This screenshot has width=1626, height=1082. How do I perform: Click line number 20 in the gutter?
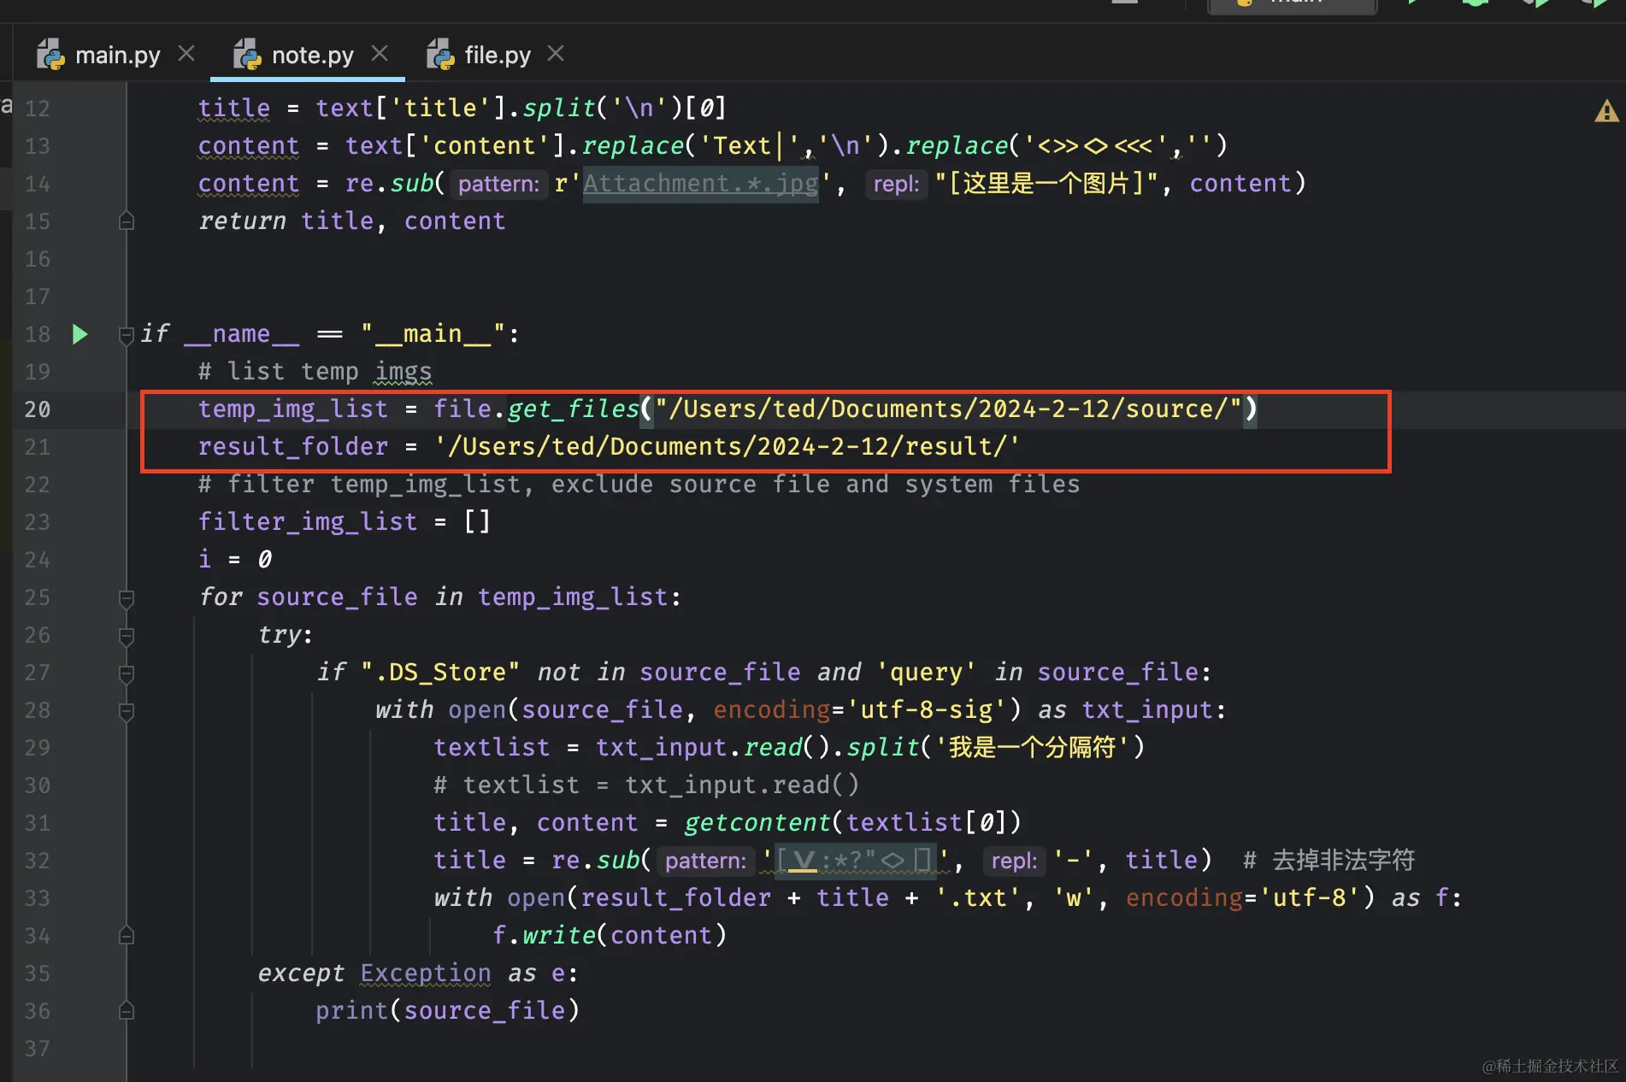point(38,409)
